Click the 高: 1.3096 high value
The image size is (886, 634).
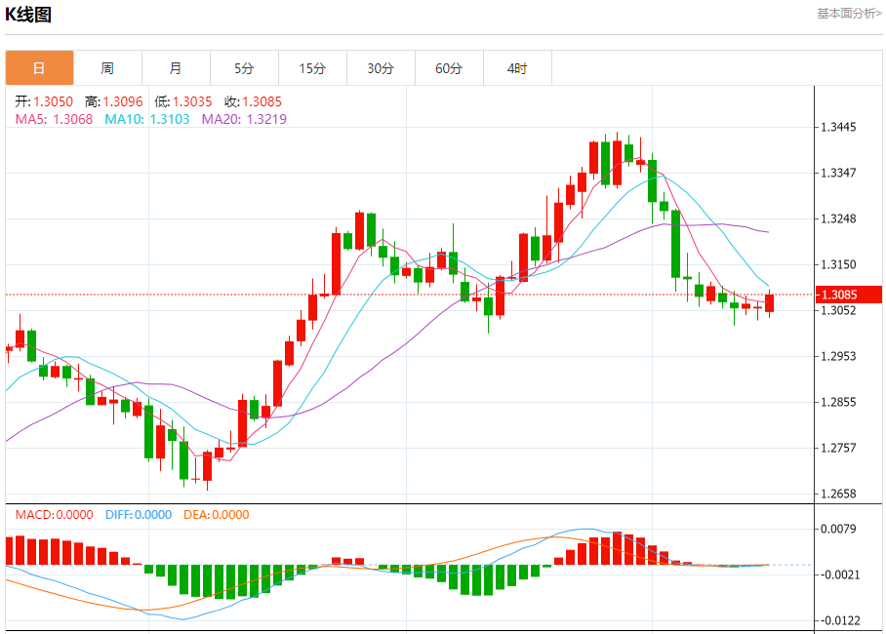click(113, 101)
